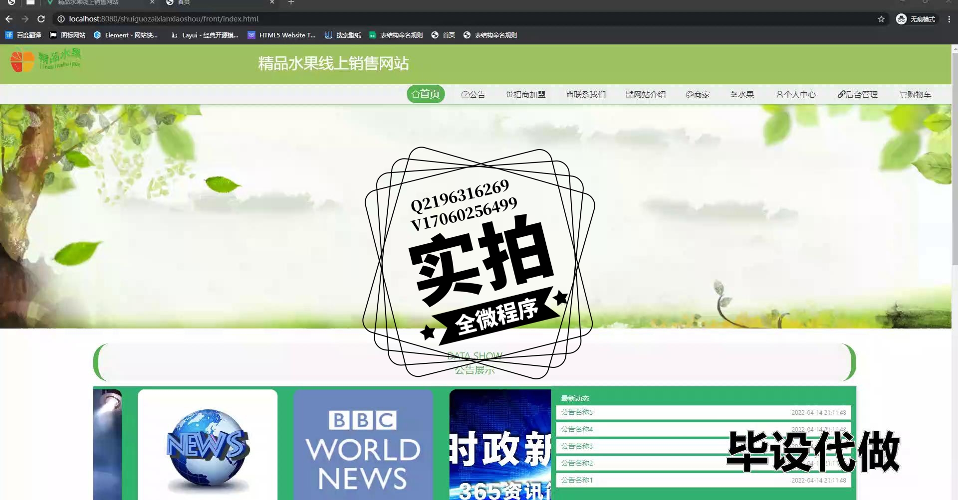Open the 购物车 navigation item
The image size is (958, 500).
coord(915,94)
